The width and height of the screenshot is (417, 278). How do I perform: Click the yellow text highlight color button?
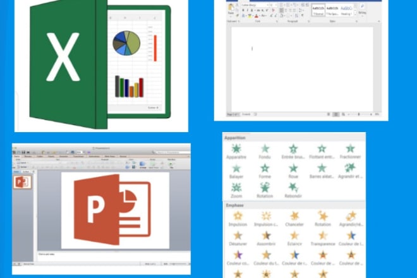coord(250,16)
